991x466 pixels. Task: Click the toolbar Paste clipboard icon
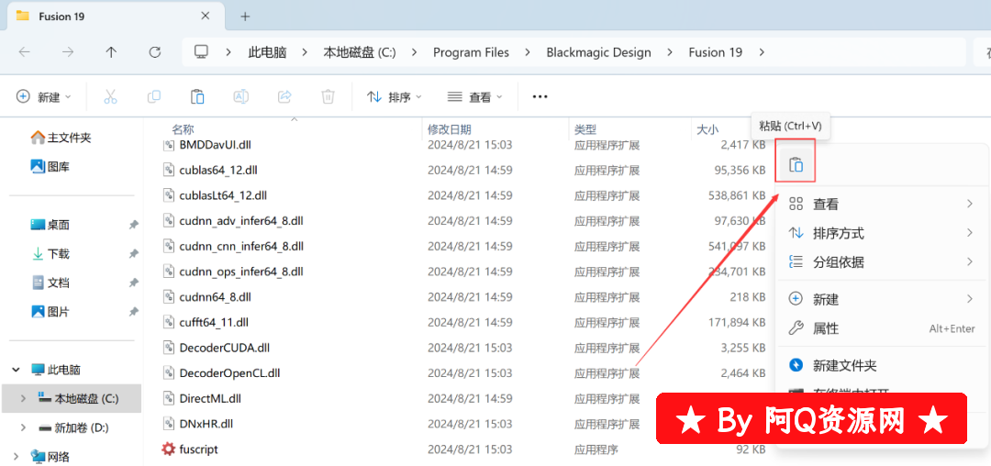(197, 96)
